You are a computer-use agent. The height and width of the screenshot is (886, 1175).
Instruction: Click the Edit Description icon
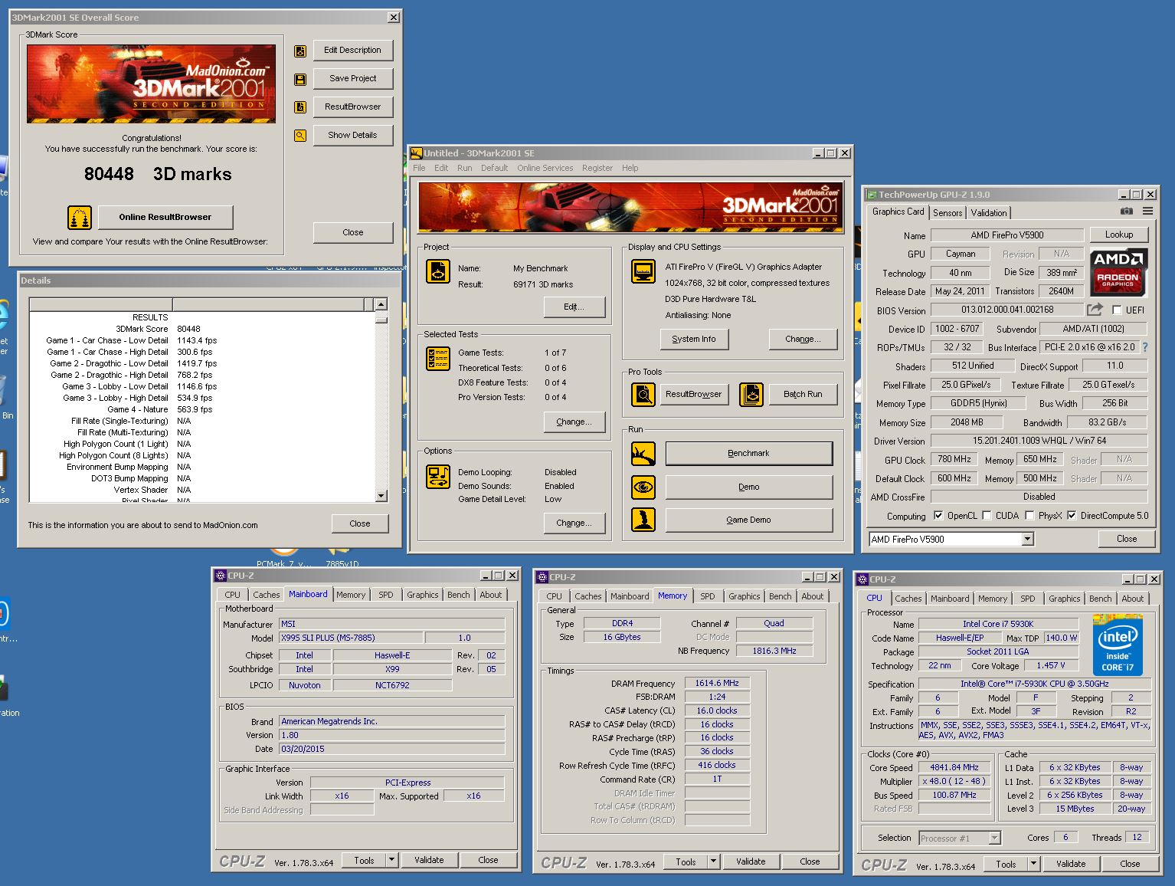[x=300, y=51]
